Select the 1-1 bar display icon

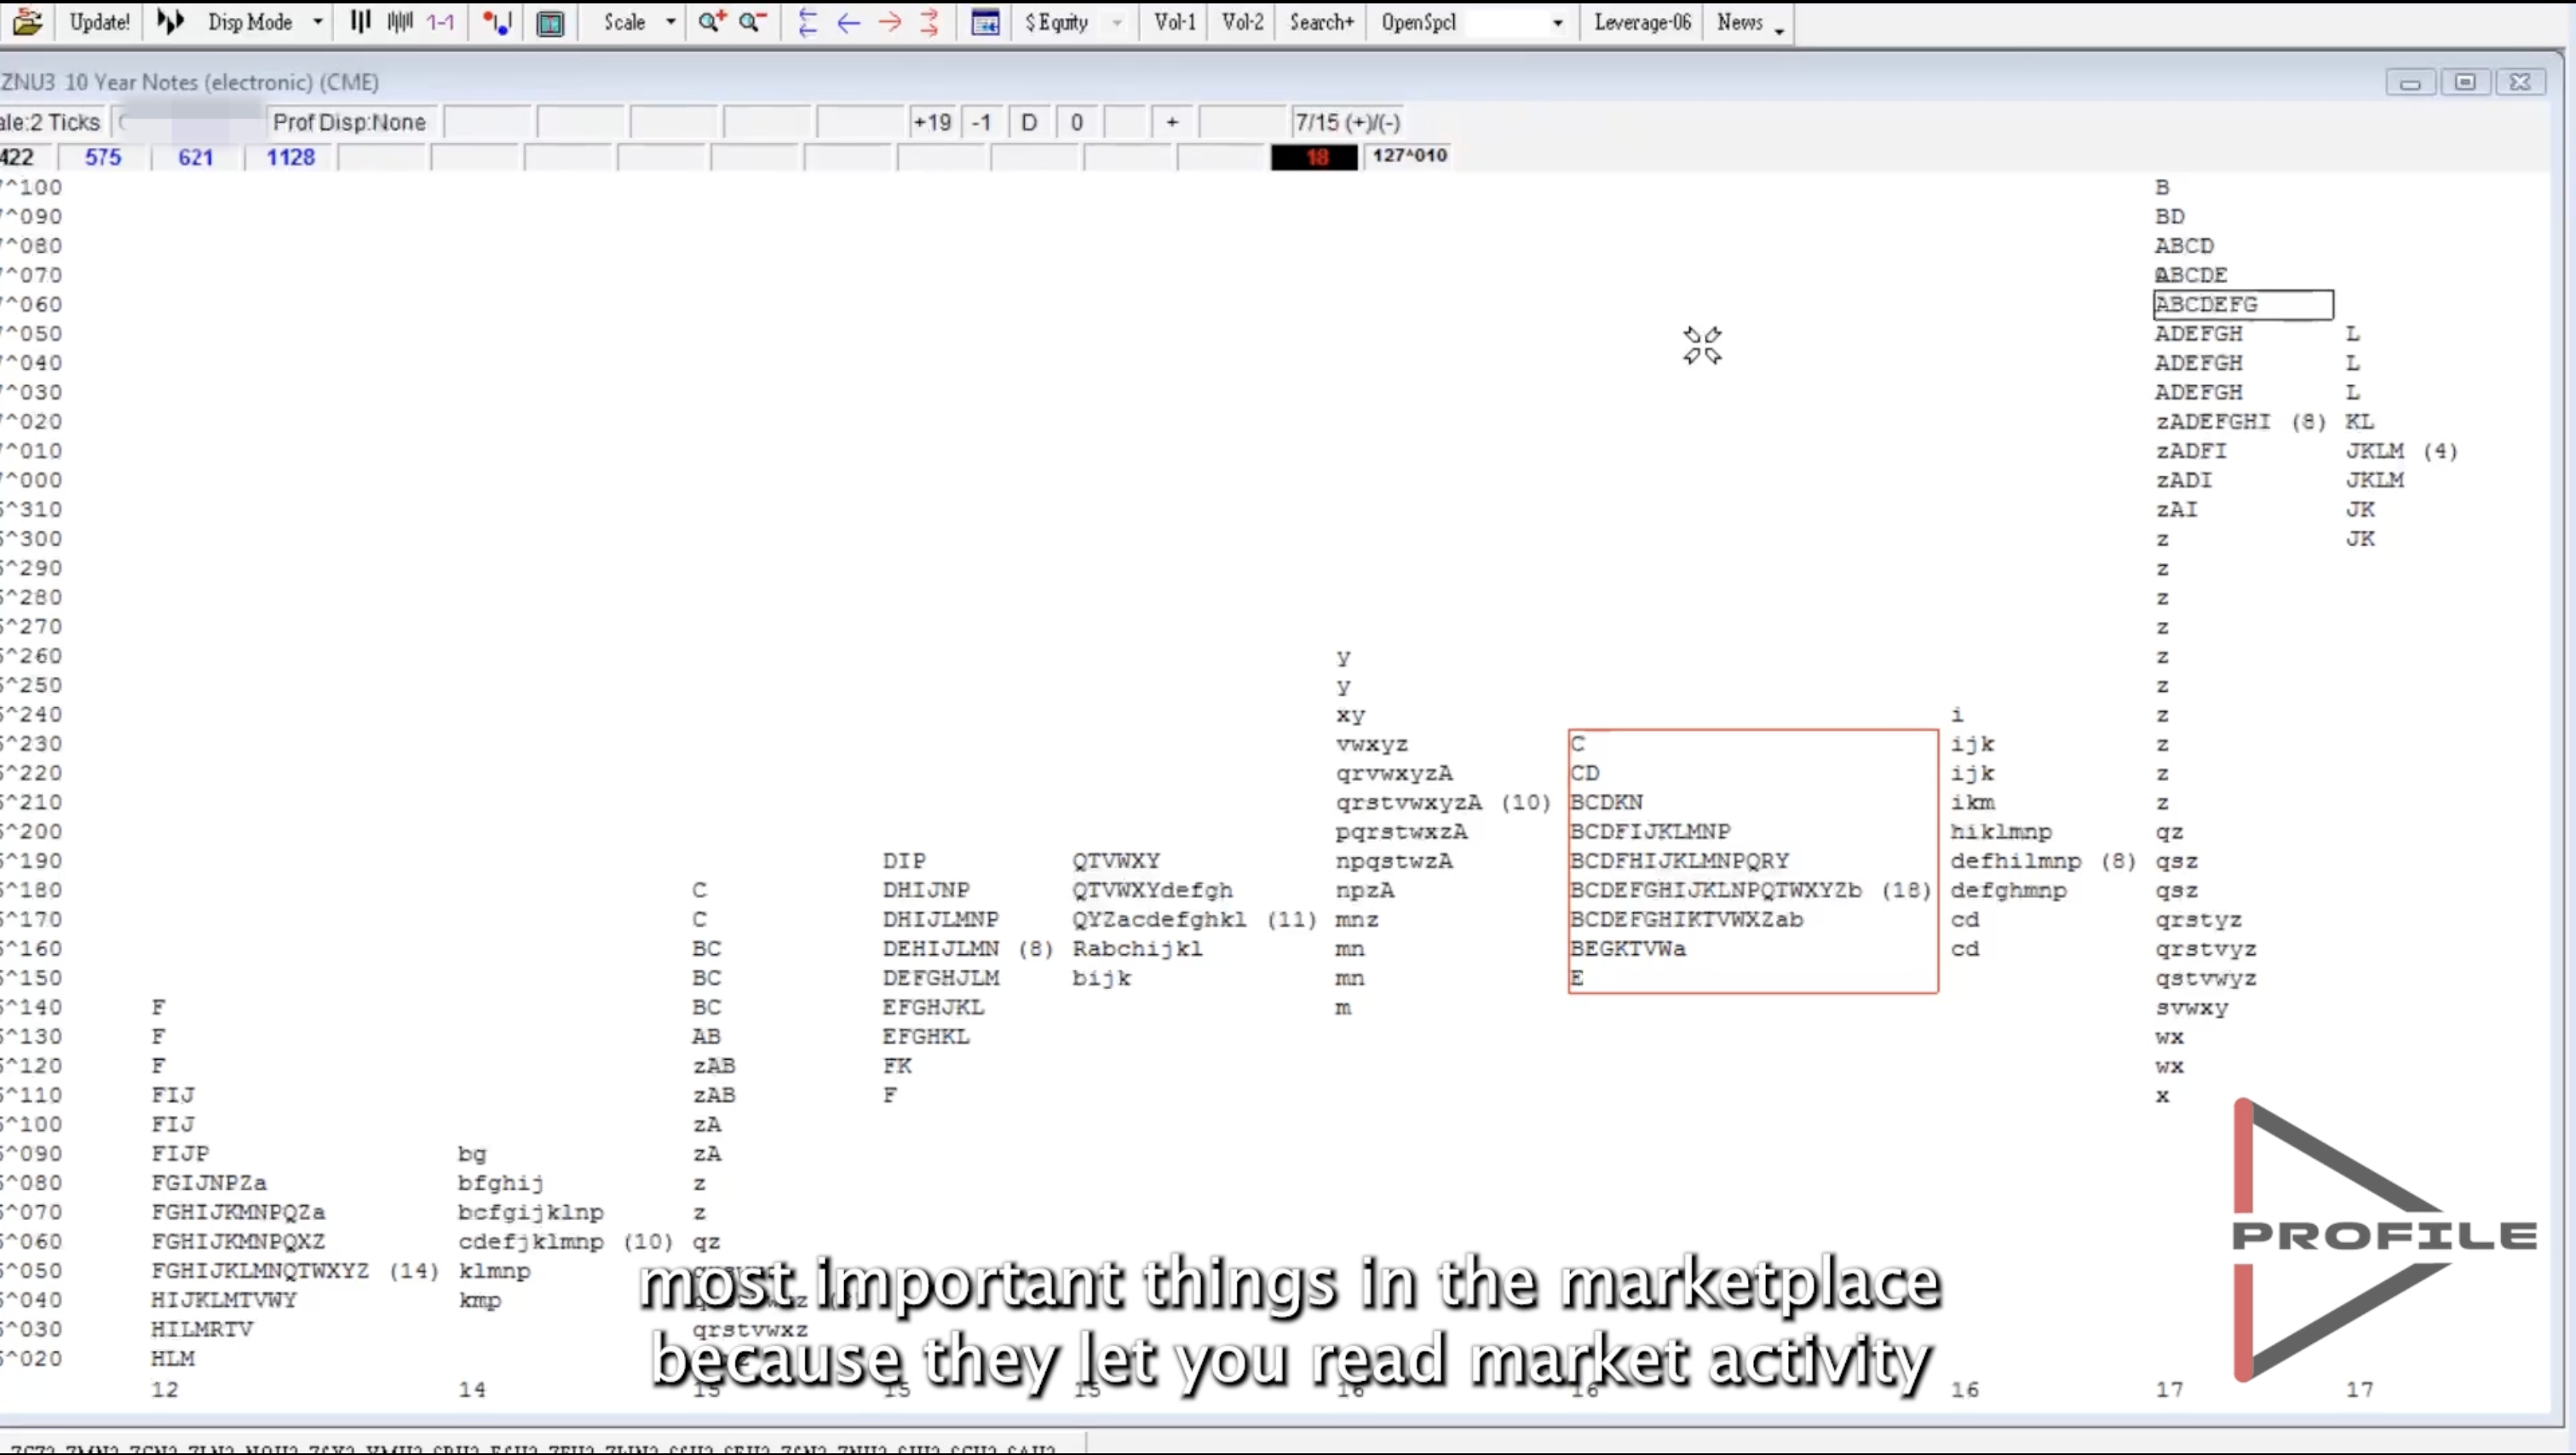click(440, 22)
